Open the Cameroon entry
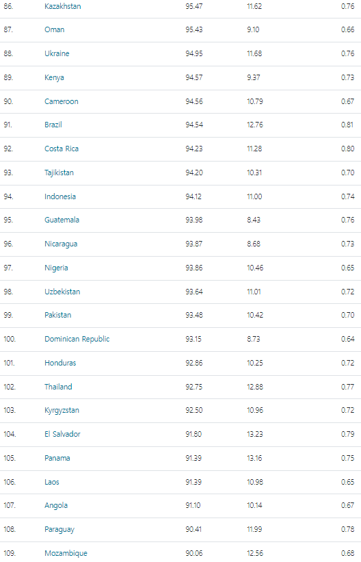Viewport: 361px width, 562px height. [62, 101]
